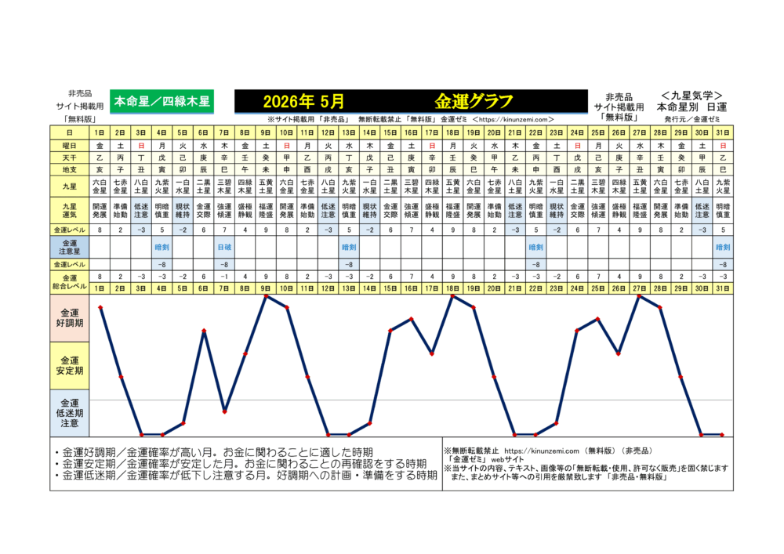The height and width of the screenshot is (554, 784).
Task: Click the 金運好調期 pink legend label
Action: pyautogui.click(x=70, y=319)
